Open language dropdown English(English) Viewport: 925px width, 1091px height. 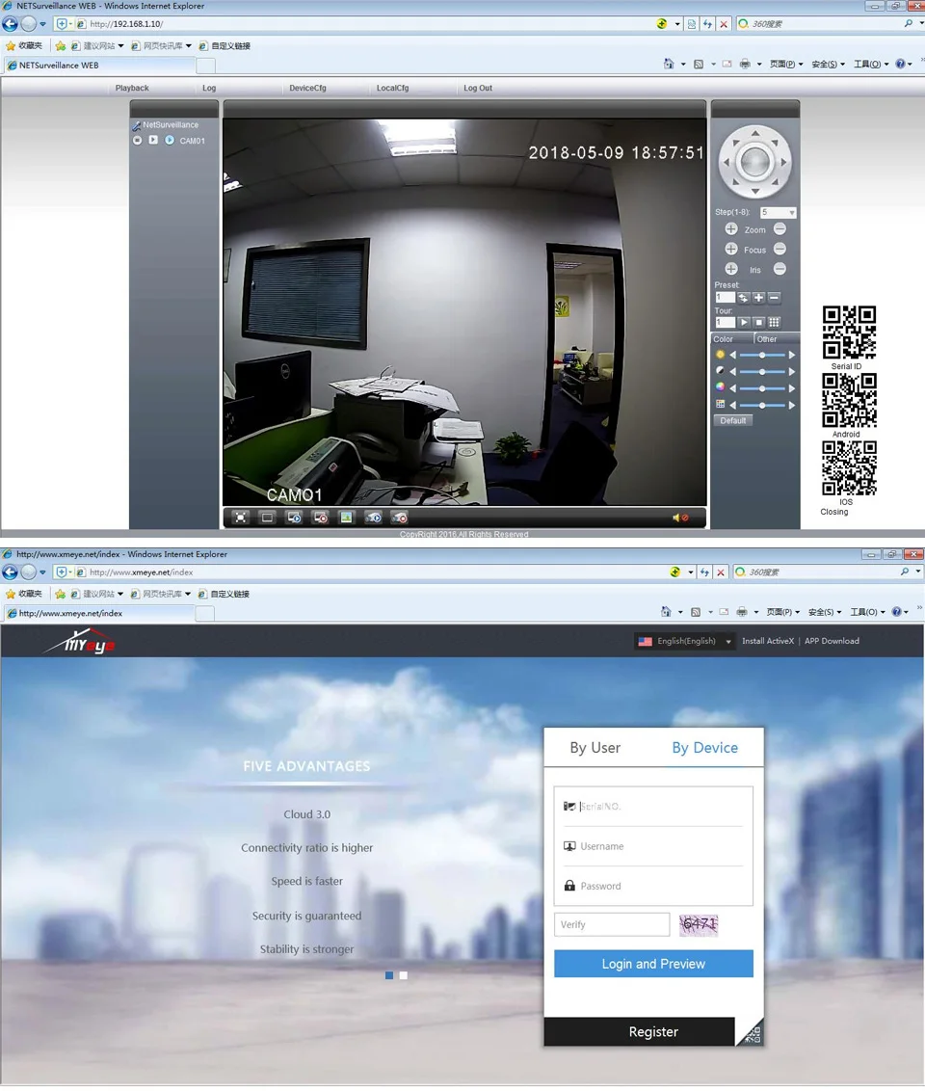click(684, 642)
